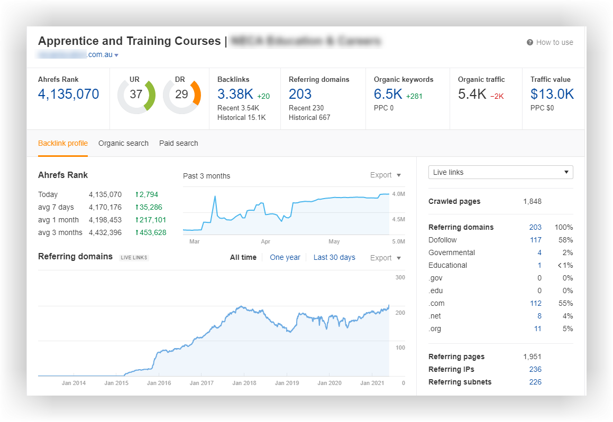The image size is (613, 422).
Task: Open Backlinks count 3.38K
Action: [235, 94]
